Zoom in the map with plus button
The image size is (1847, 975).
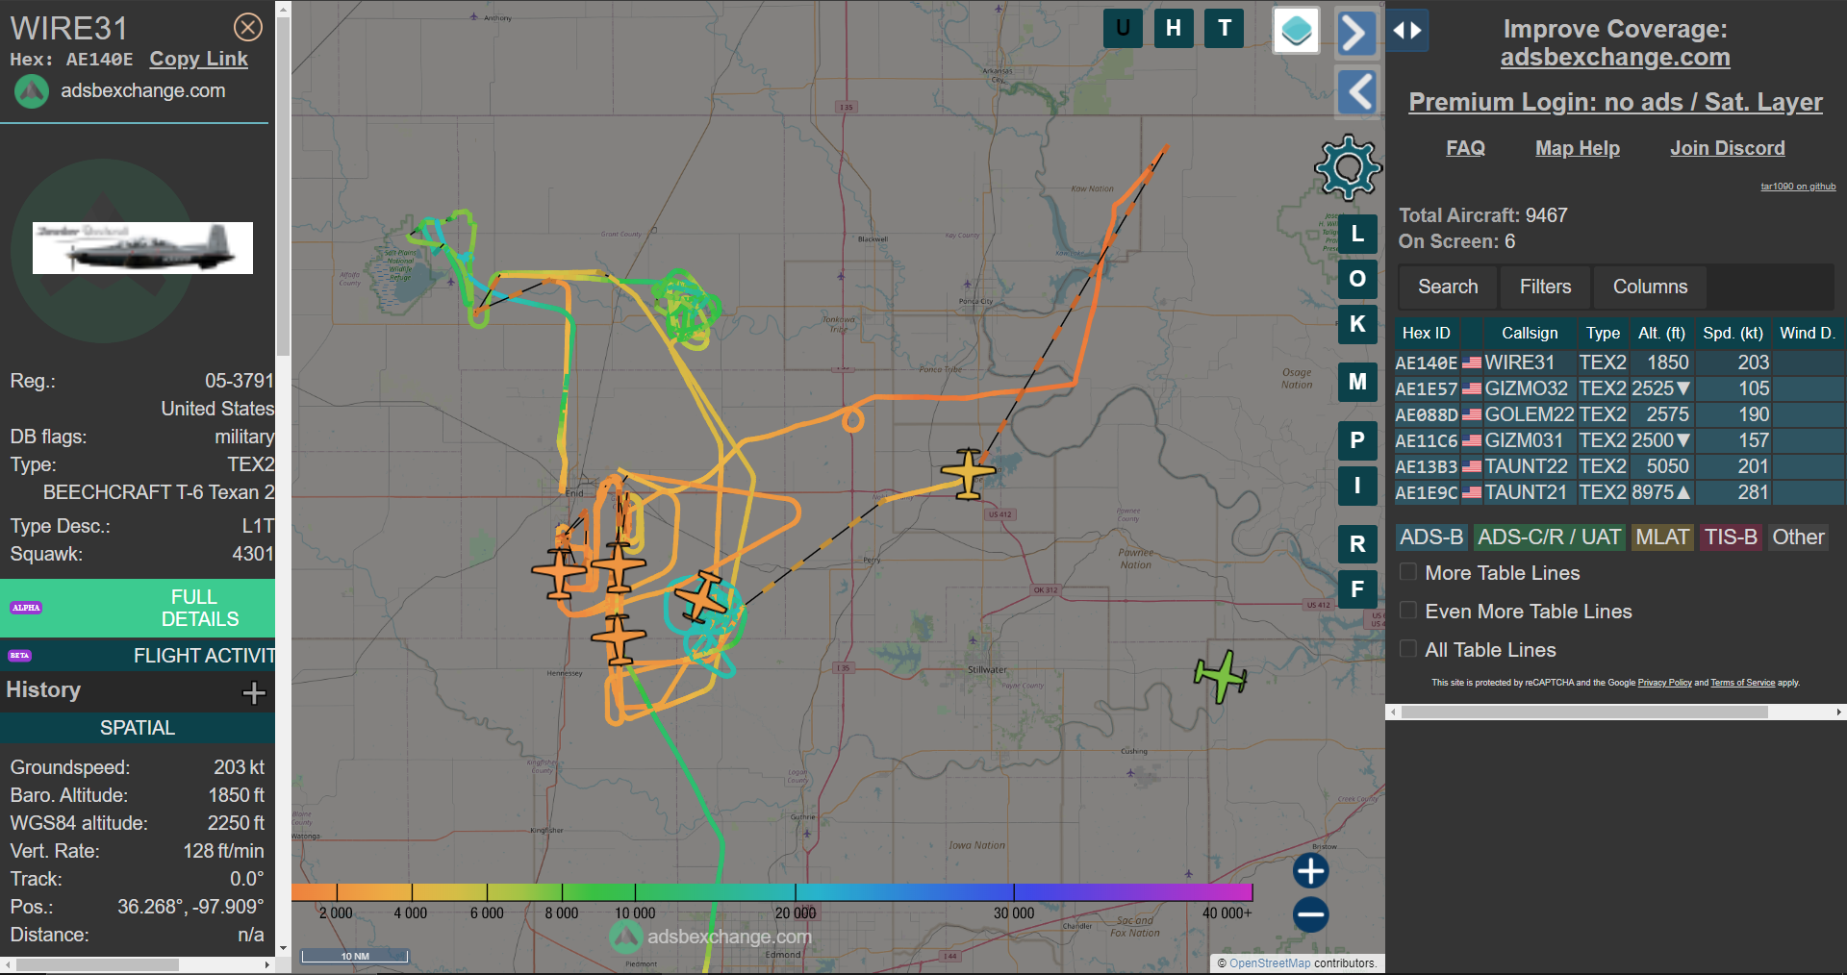tap(1310, 871)
